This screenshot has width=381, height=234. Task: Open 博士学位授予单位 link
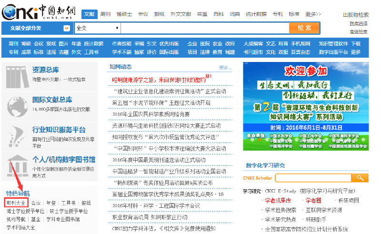coord(26,211)
